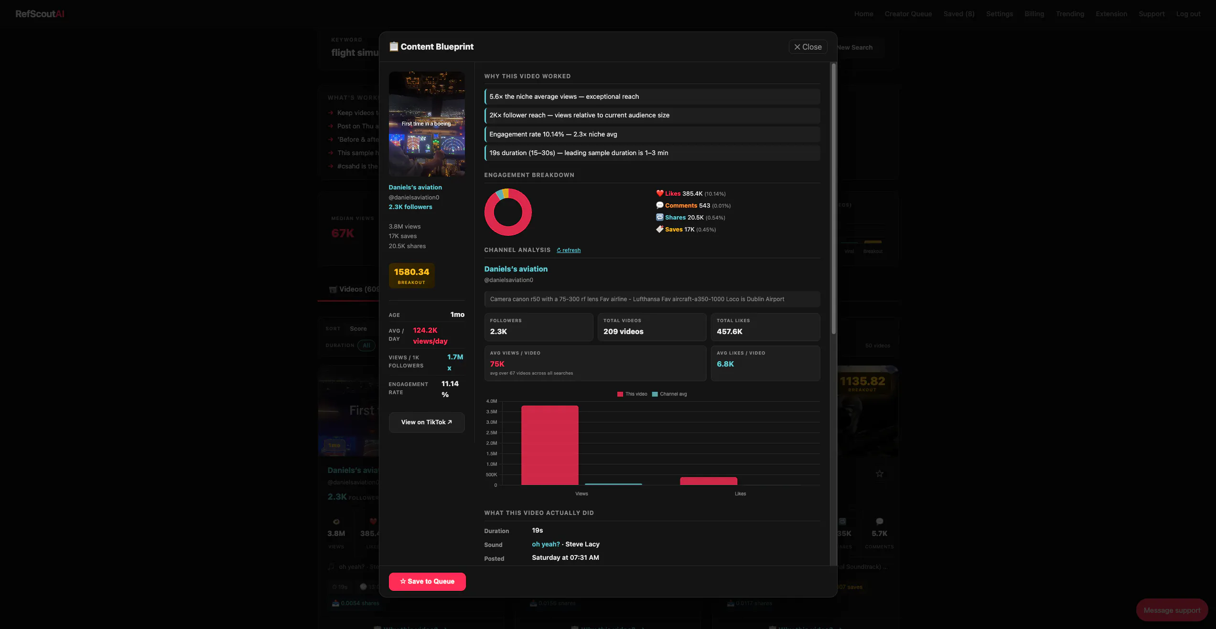Image resolution: width=1216 pixels, height=629 pixels.
Task: Click the channel bio text about Camera canon r50
Action: (652, 299)
